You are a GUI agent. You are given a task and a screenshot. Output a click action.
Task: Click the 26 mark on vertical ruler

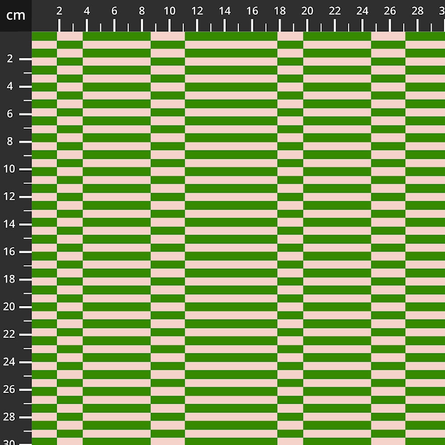10,390
